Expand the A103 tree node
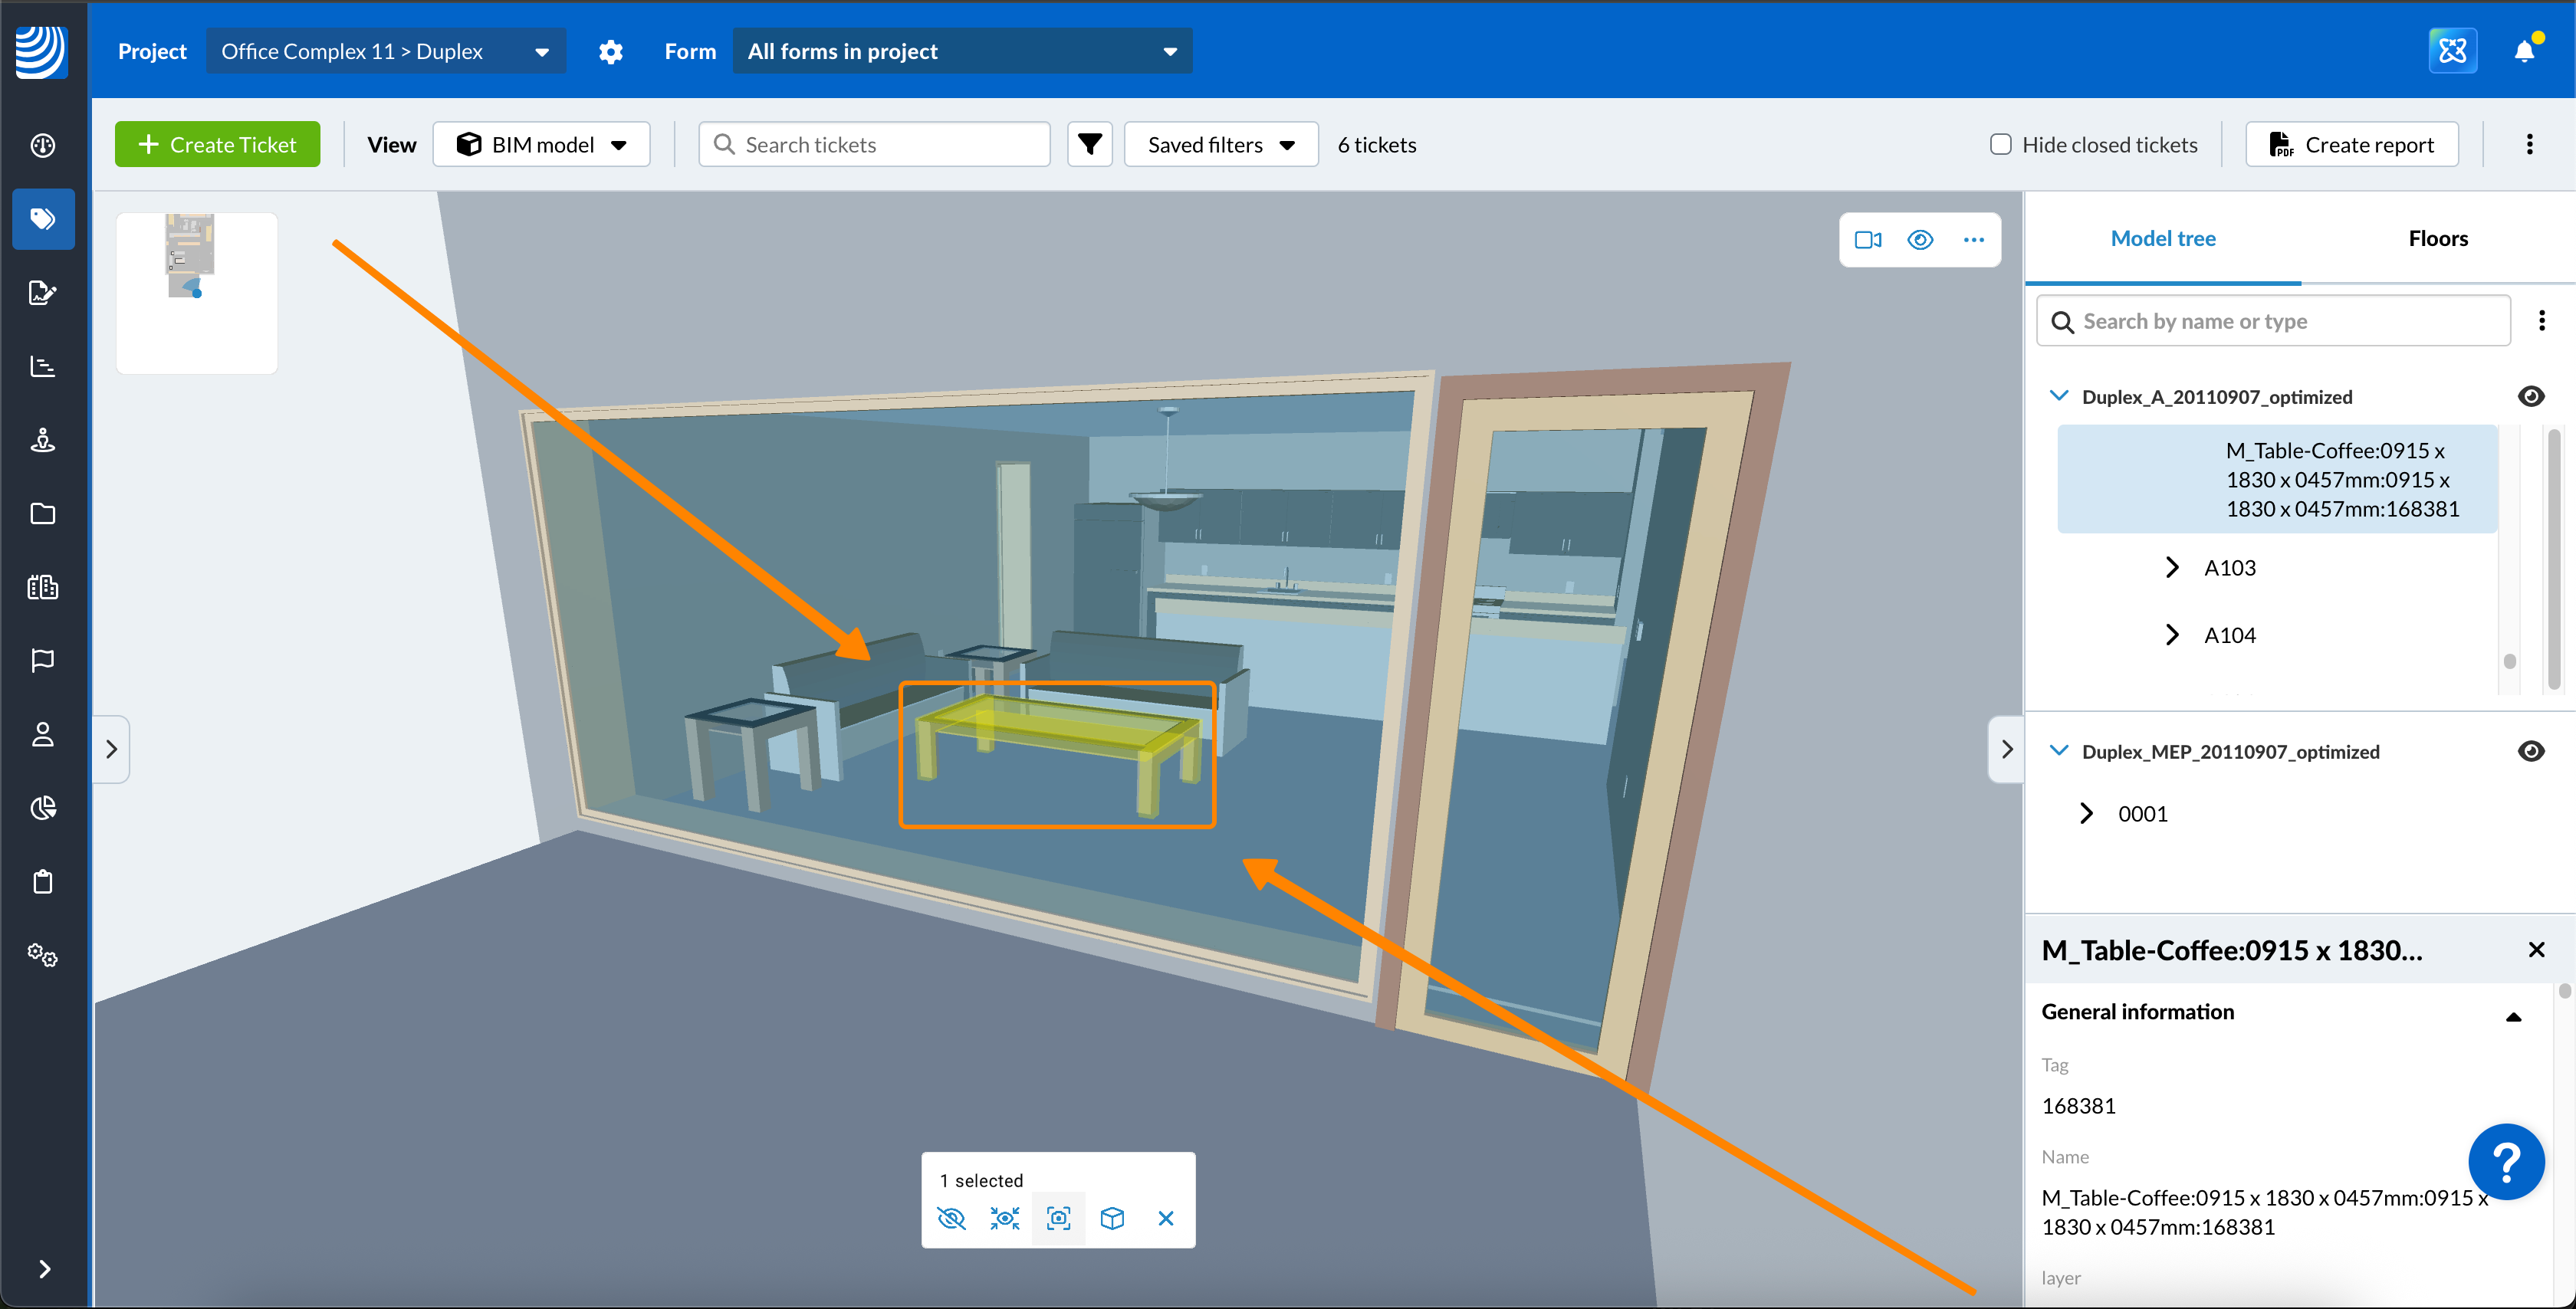2576x1309 pixels. (x=2171, y=568)
